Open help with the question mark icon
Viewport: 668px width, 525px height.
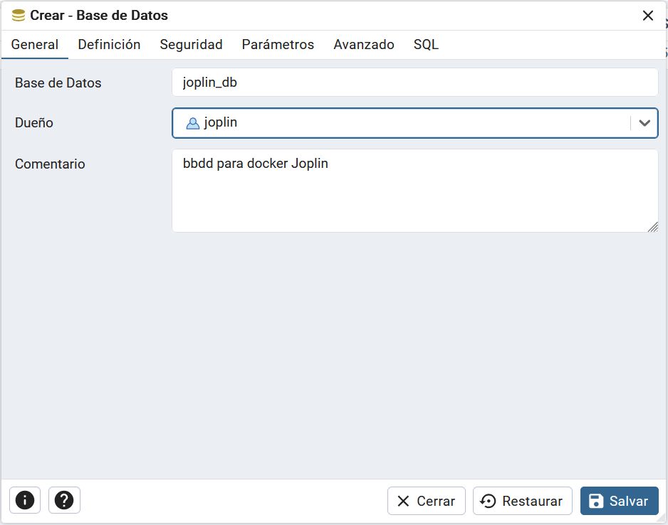[64, 500]
